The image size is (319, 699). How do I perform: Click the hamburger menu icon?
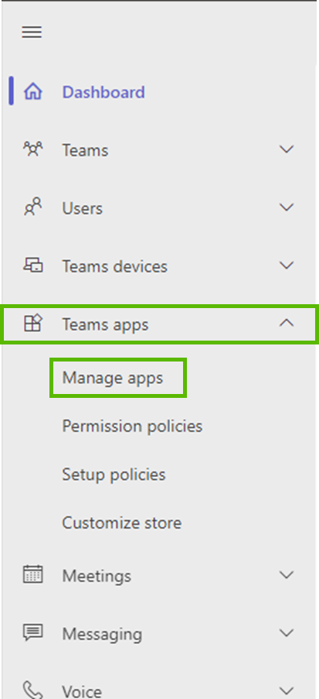[x=32, y=32]
